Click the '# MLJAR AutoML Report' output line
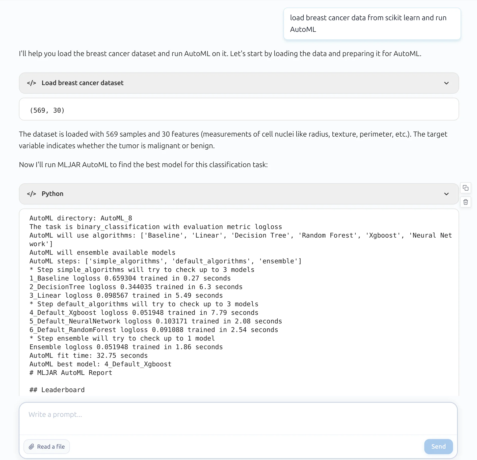Image resolution: width=477 pixels, height=460 pixels. pyautogui.click(x=71, y=373)
